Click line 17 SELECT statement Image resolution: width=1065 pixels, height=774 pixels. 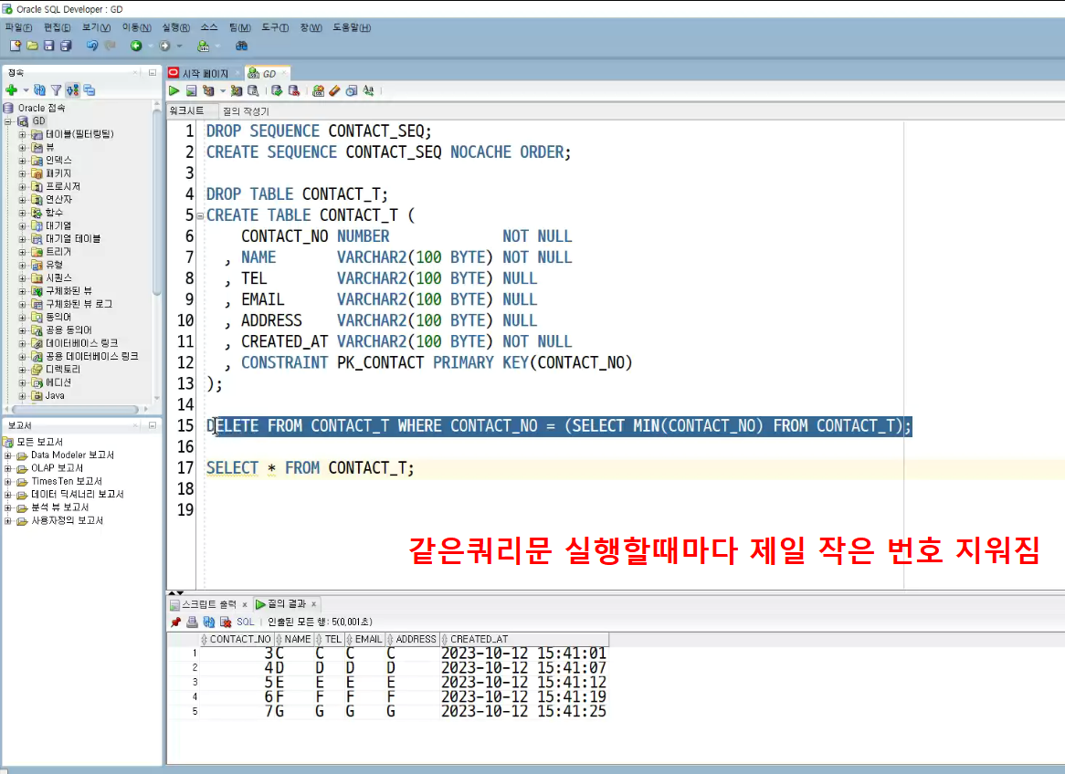coord(311,468)
